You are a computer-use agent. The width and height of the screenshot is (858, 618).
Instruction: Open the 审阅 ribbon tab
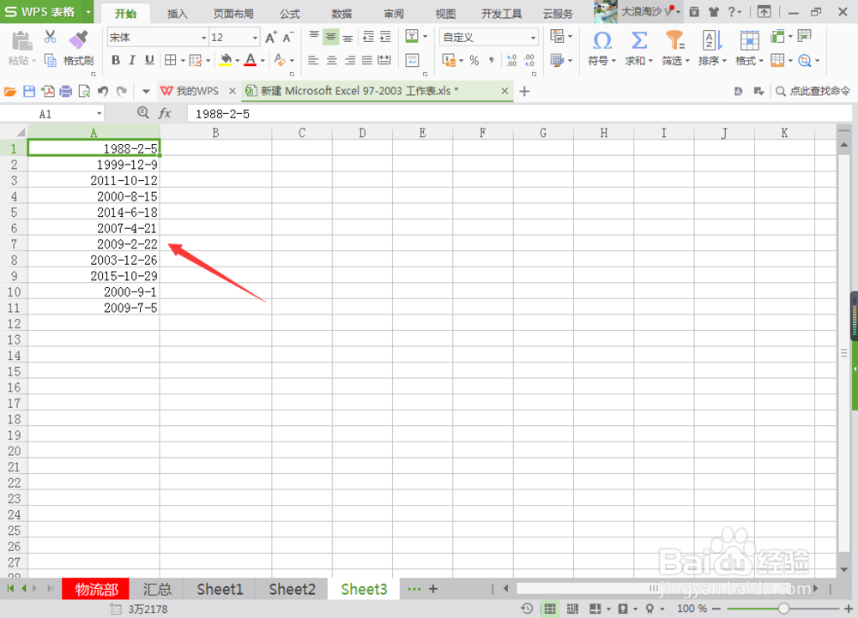394,14
